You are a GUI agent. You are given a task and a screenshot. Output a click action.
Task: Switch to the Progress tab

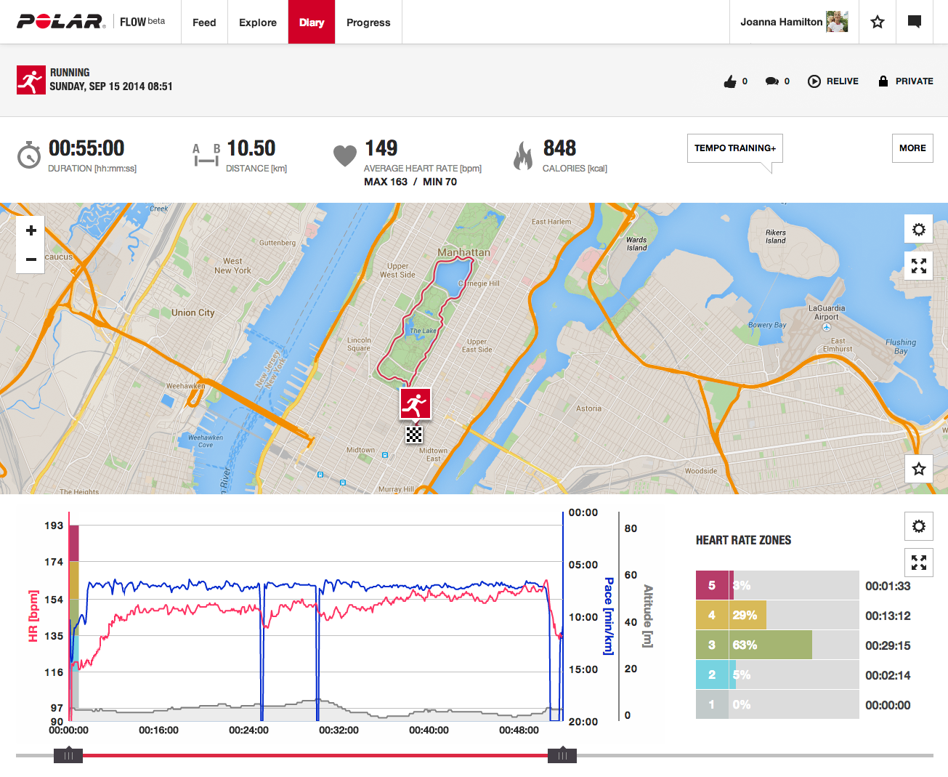click(x=368, y=22)
